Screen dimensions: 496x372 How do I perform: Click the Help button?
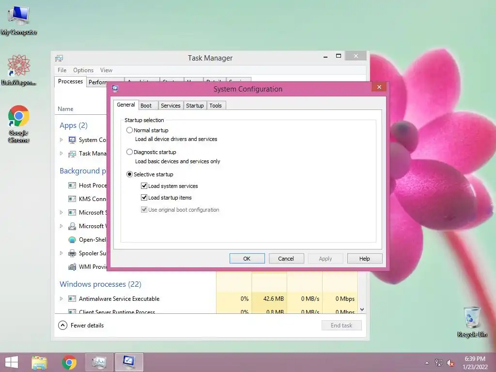pyautogui.click(x=365, y=259)
